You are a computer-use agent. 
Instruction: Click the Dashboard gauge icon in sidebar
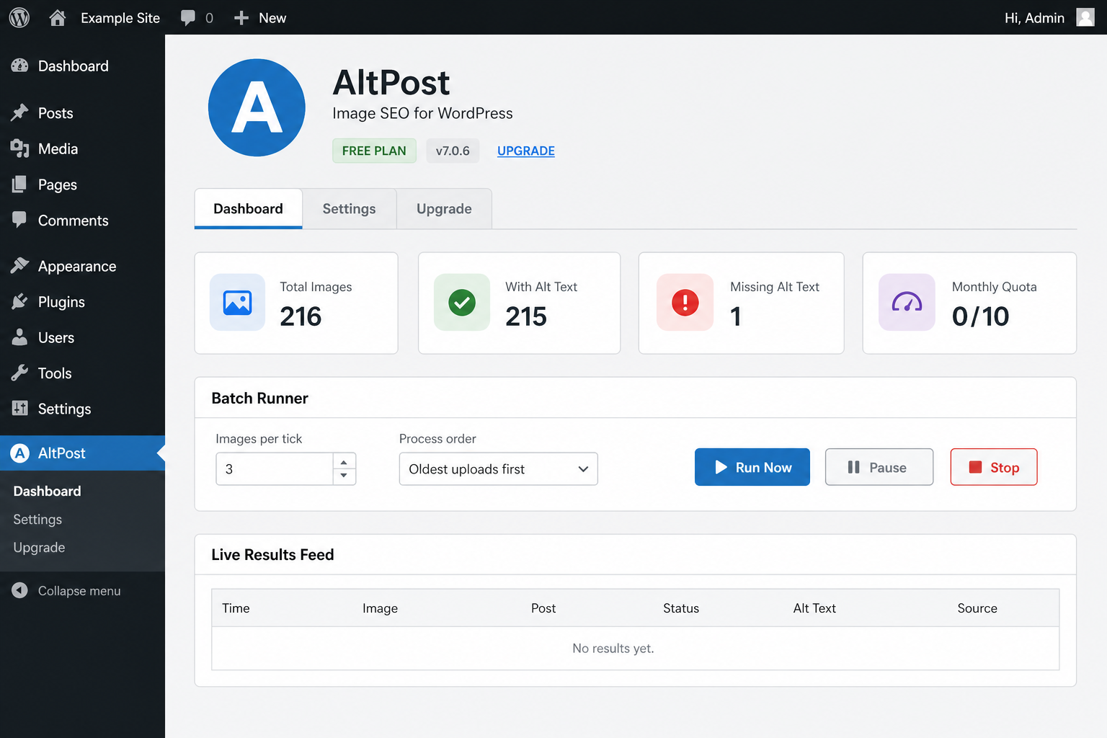click(x=20, y=66)
